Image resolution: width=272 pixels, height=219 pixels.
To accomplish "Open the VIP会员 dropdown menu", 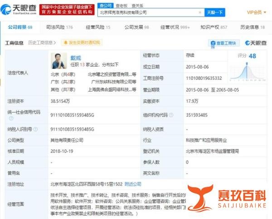I will [257, 12].
